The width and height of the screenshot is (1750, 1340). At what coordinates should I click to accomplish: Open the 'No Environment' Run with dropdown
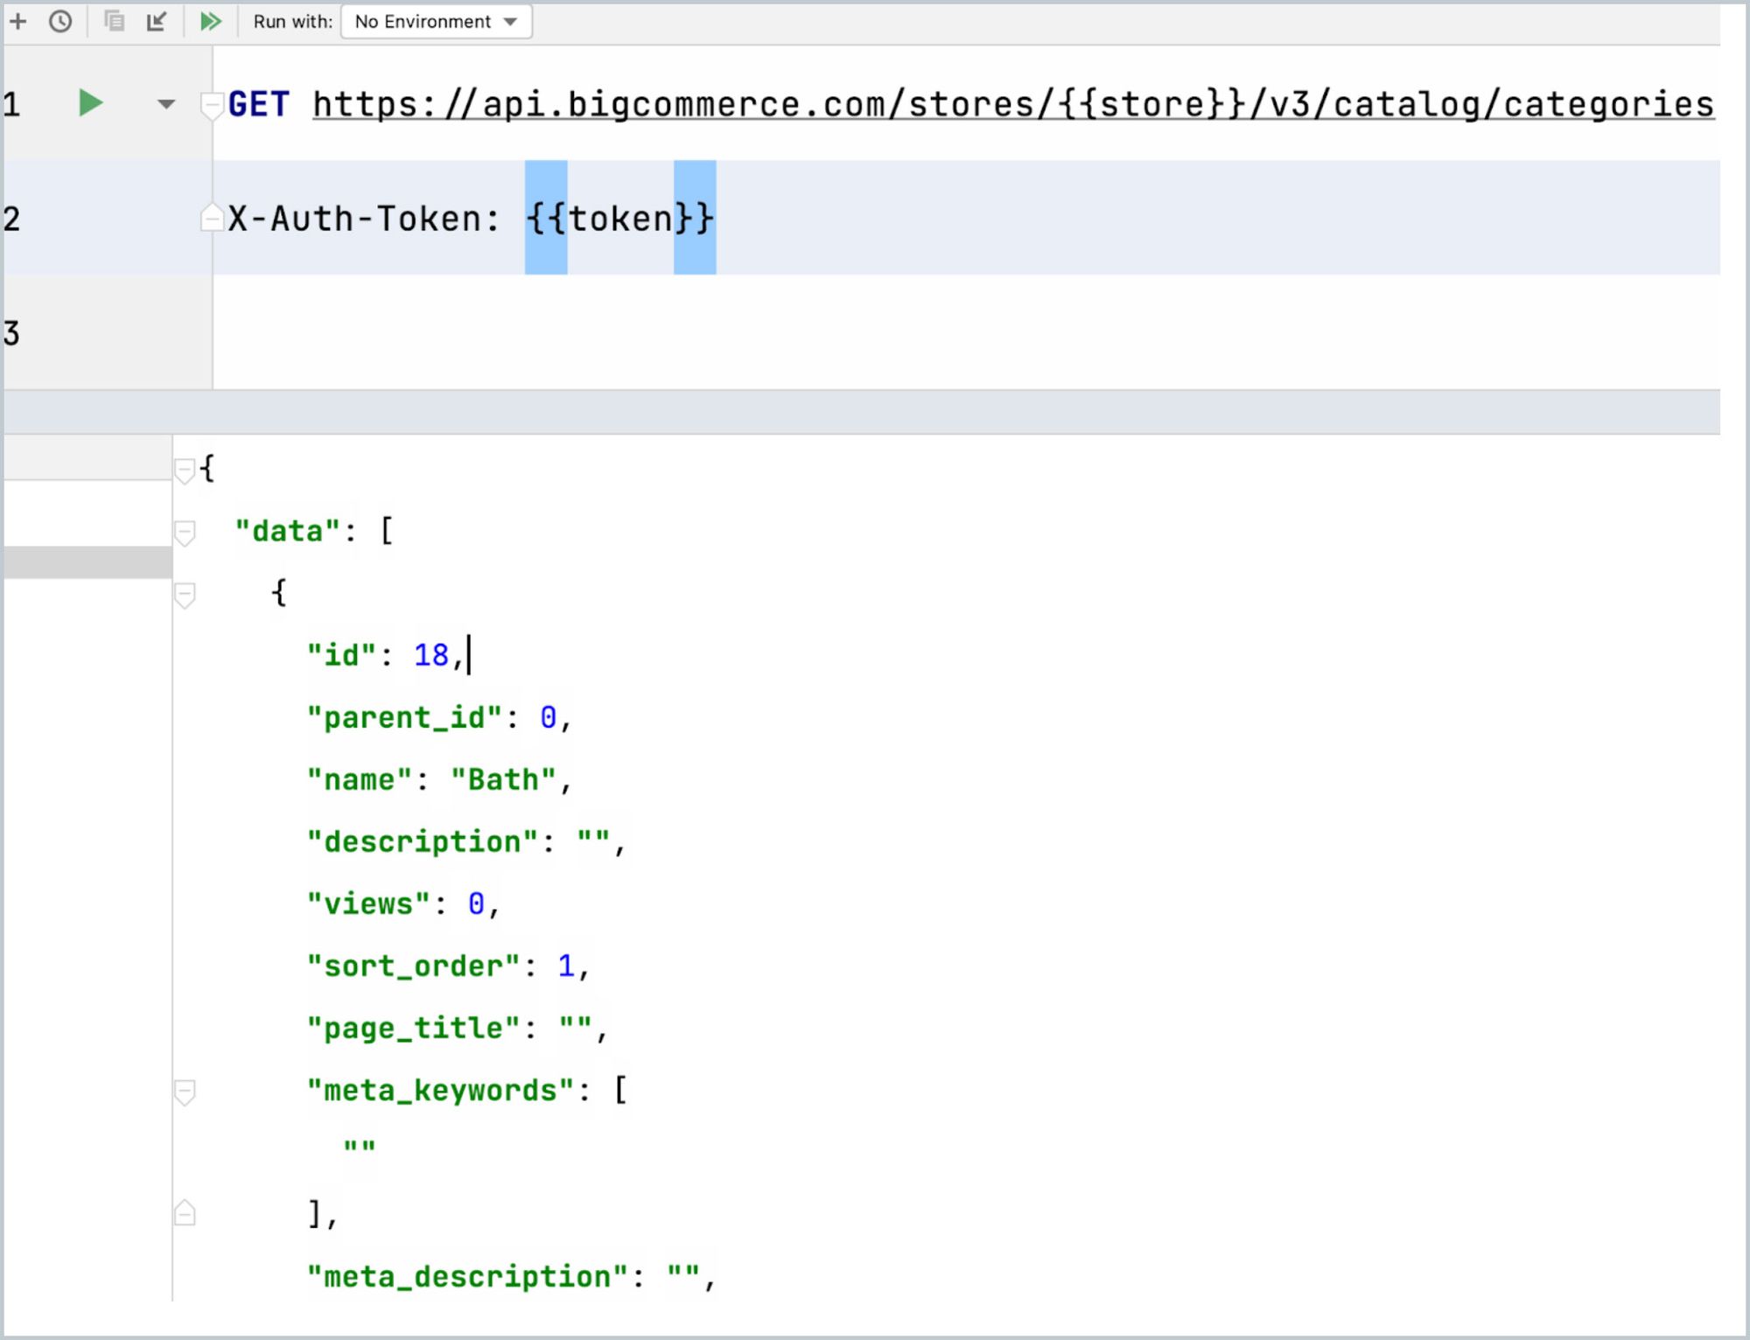pos(437,22)
